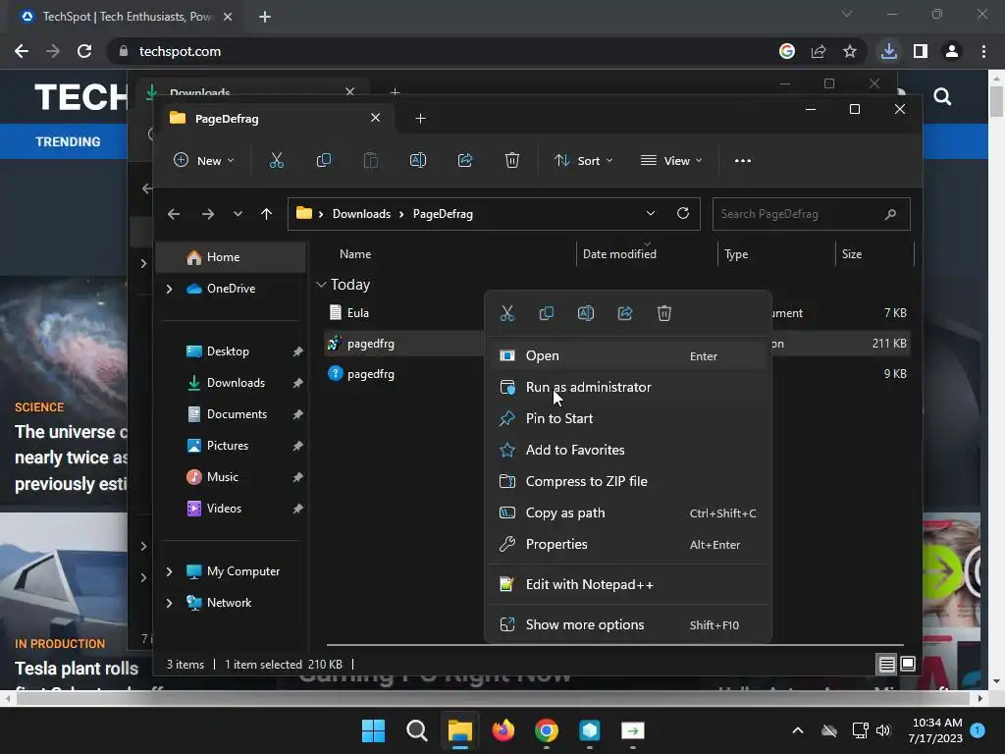Screen dimensions: 1005x754
Task: Go back in File Explorer navigation
Action: point(174,214)
